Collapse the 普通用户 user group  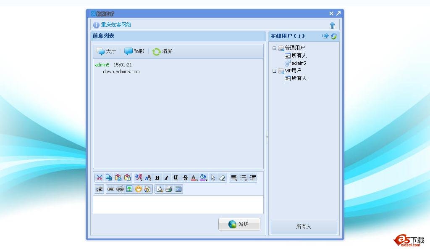(274, 48)
